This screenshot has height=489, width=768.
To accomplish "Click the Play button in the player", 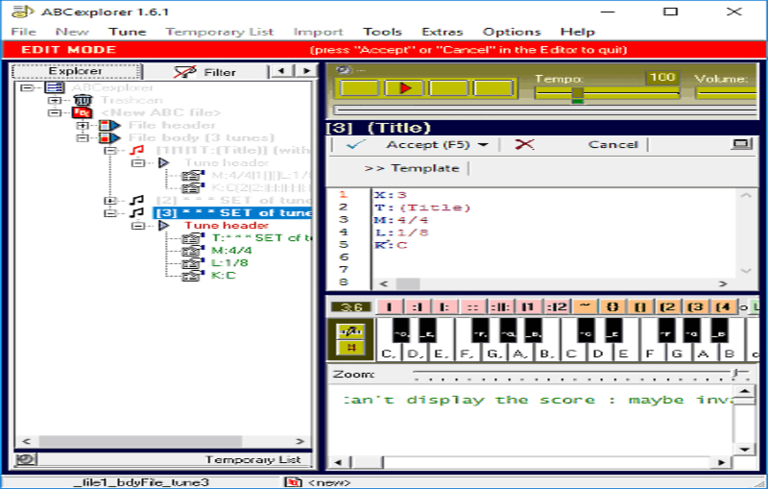I will pyautogui.click(x=404, y=88).
